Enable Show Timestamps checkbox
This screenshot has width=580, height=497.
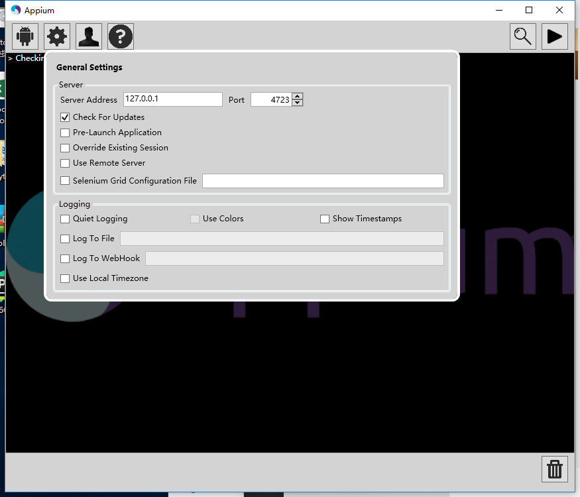point(324,219)
